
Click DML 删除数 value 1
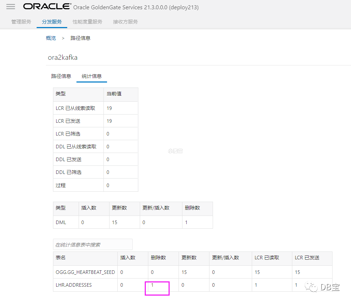click(x=186, y=222)
